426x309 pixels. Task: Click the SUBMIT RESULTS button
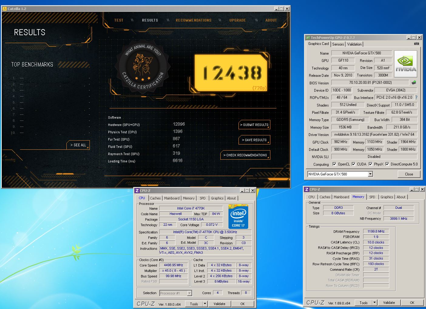pos(254,125)
